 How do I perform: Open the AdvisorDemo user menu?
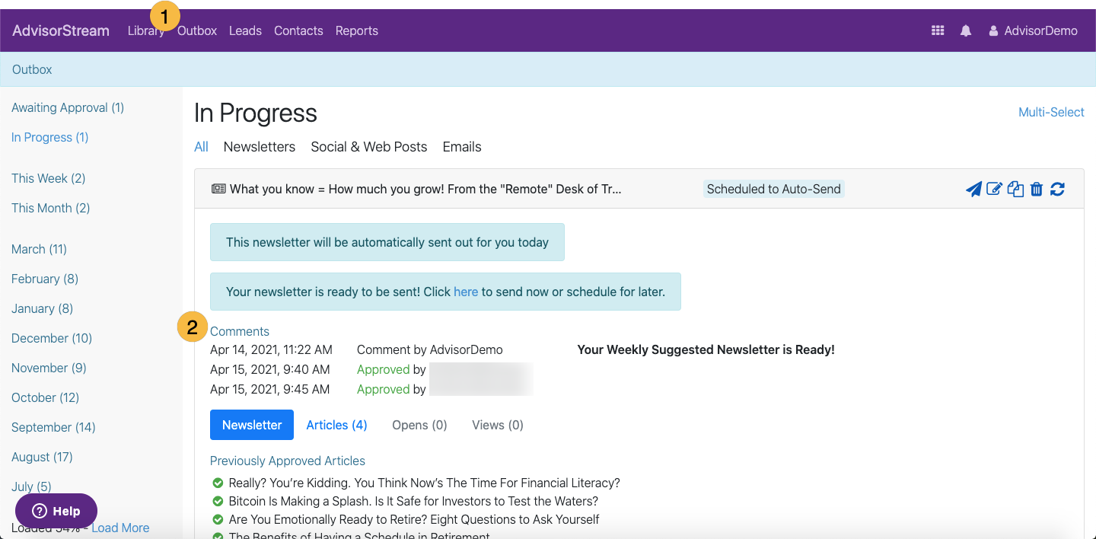(1033, 30)
